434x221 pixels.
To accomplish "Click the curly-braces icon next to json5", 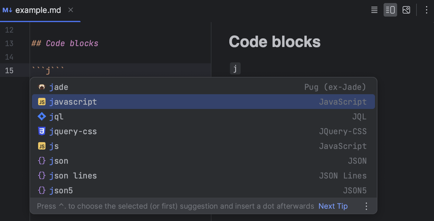I will tap(41, 190).
